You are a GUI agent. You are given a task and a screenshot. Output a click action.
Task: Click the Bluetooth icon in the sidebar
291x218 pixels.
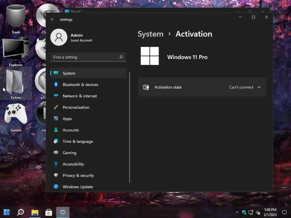click(56, 84)
